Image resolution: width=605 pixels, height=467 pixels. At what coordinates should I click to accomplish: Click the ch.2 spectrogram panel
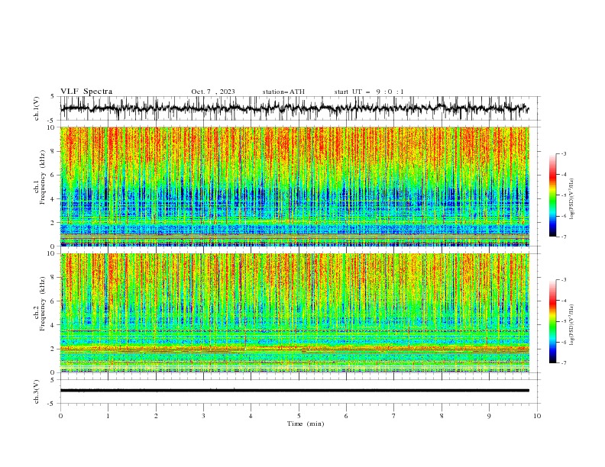(x=295, y=313)
